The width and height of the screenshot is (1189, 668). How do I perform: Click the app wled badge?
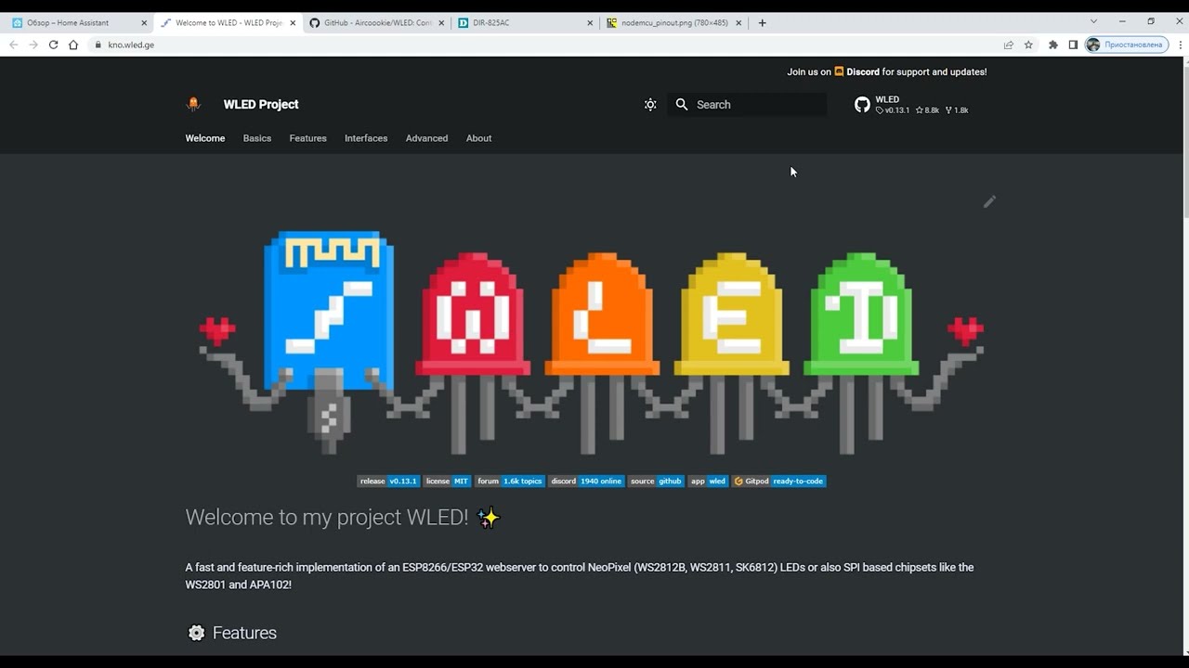coord(708,481)
